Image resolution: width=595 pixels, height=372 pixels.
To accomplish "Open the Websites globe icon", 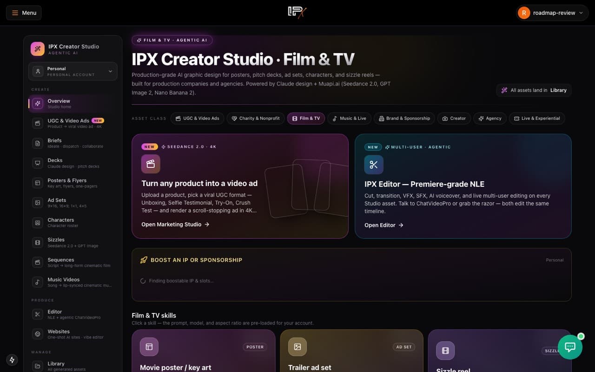I will [x=38, y=334].
